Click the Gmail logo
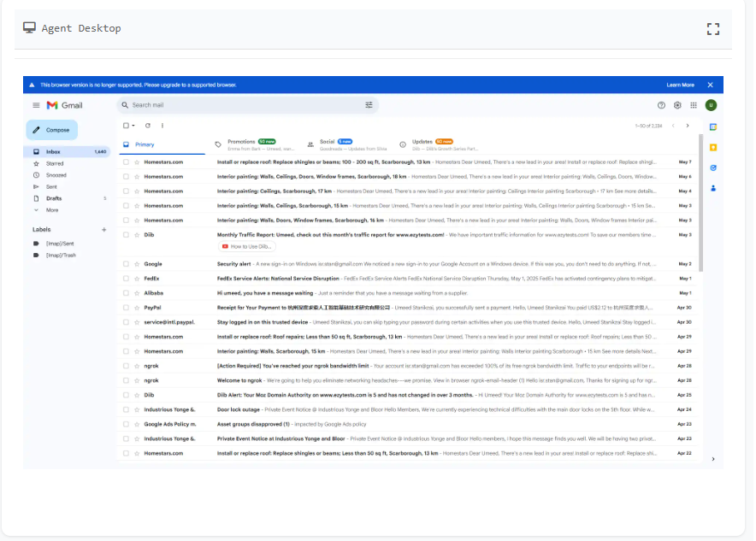 [65, 105]
